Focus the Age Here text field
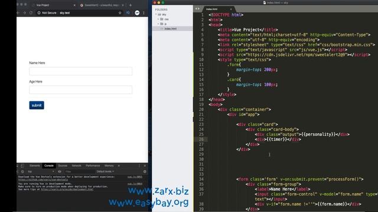378x212 pixels. [x=81, y=90]
